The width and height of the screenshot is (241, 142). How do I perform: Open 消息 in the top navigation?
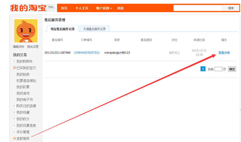(x=120, y=8)
